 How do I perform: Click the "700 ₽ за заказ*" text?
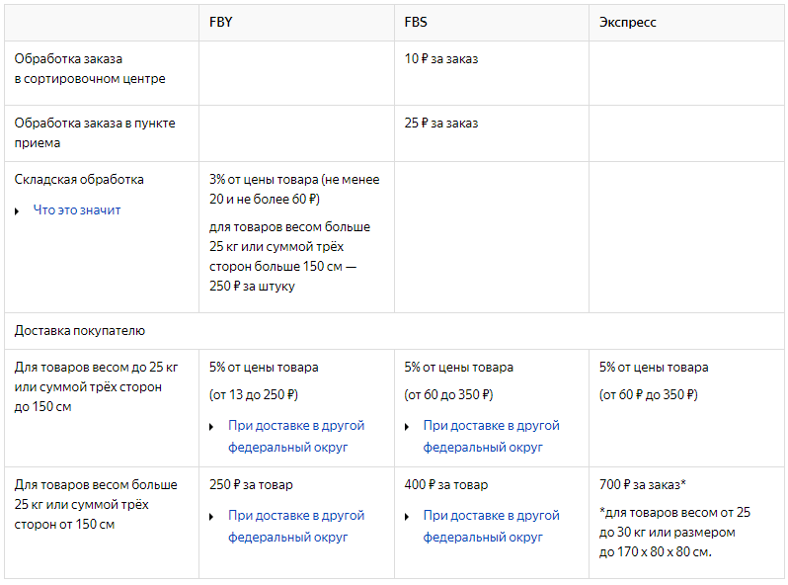click(x=642, y=485)
